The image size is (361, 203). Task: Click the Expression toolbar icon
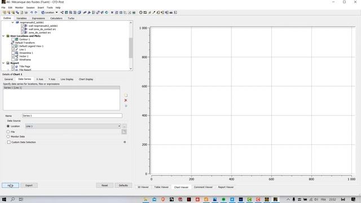pyautogui.click(x=117, y=12)
